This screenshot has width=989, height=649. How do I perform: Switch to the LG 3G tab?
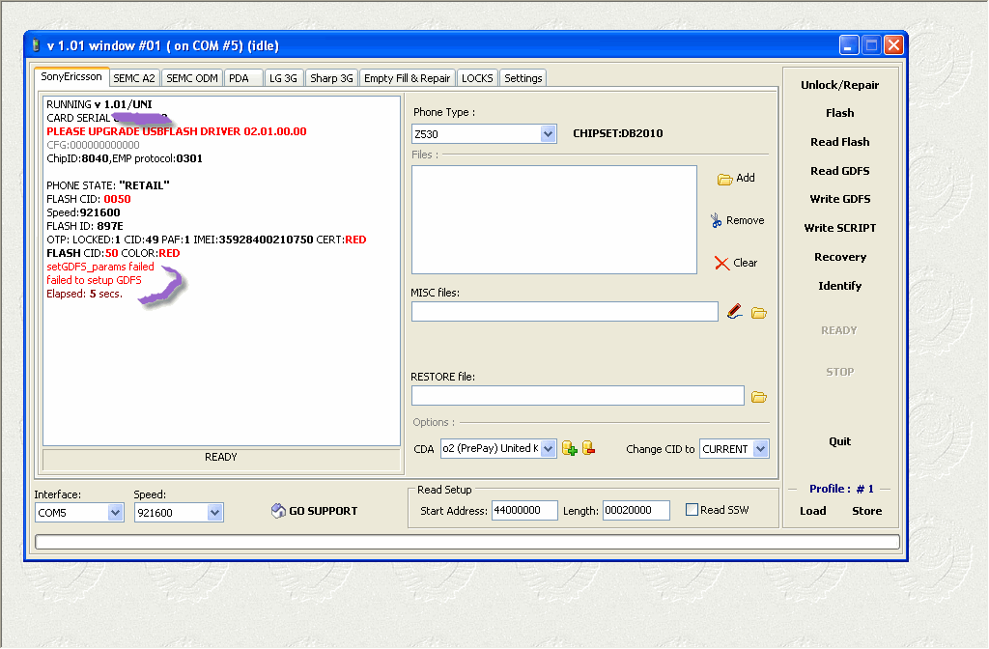click(283, 78)
